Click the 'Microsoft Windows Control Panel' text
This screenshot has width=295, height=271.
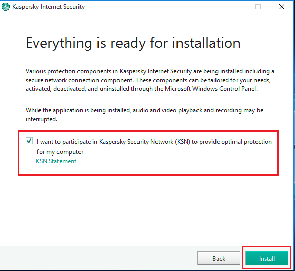point(211,89)
